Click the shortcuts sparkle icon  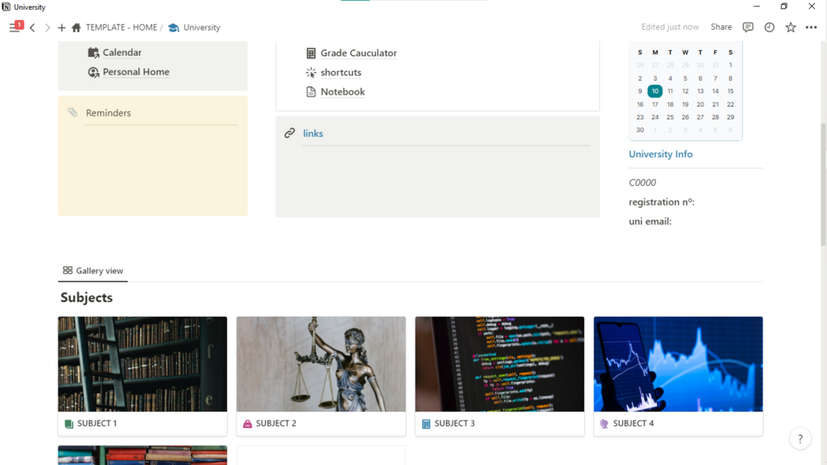(311, 72)
